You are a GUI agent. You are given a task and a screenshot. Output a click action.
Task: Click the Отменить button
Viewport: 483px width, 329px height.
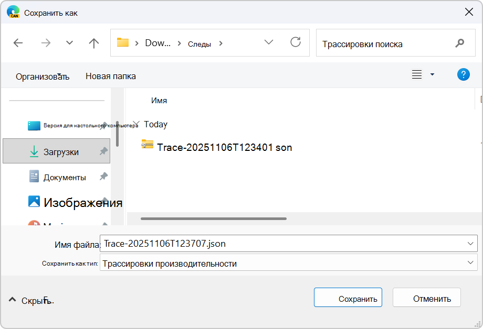[x=427, y=298]
